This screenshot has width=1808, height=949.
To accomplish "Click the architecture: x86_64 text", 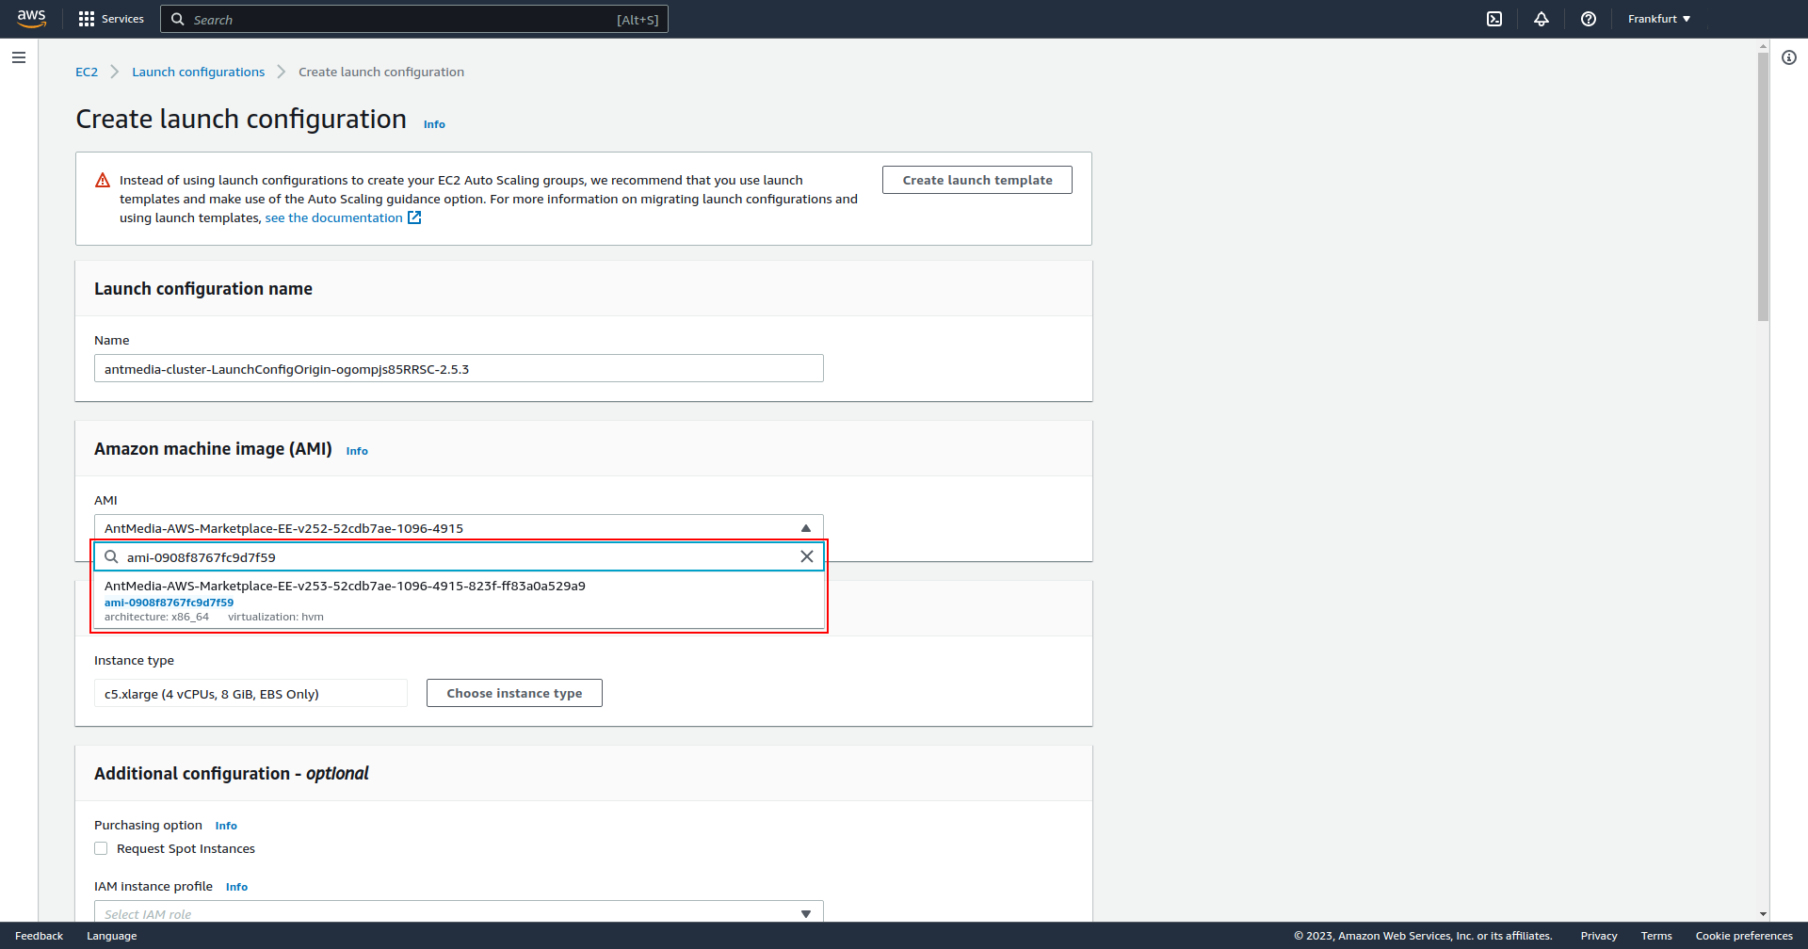I will [156, 617].
